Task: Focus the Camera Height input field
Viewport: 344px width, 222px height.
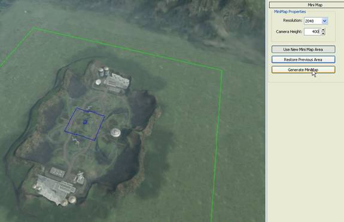Action: [x=312, y=32]
